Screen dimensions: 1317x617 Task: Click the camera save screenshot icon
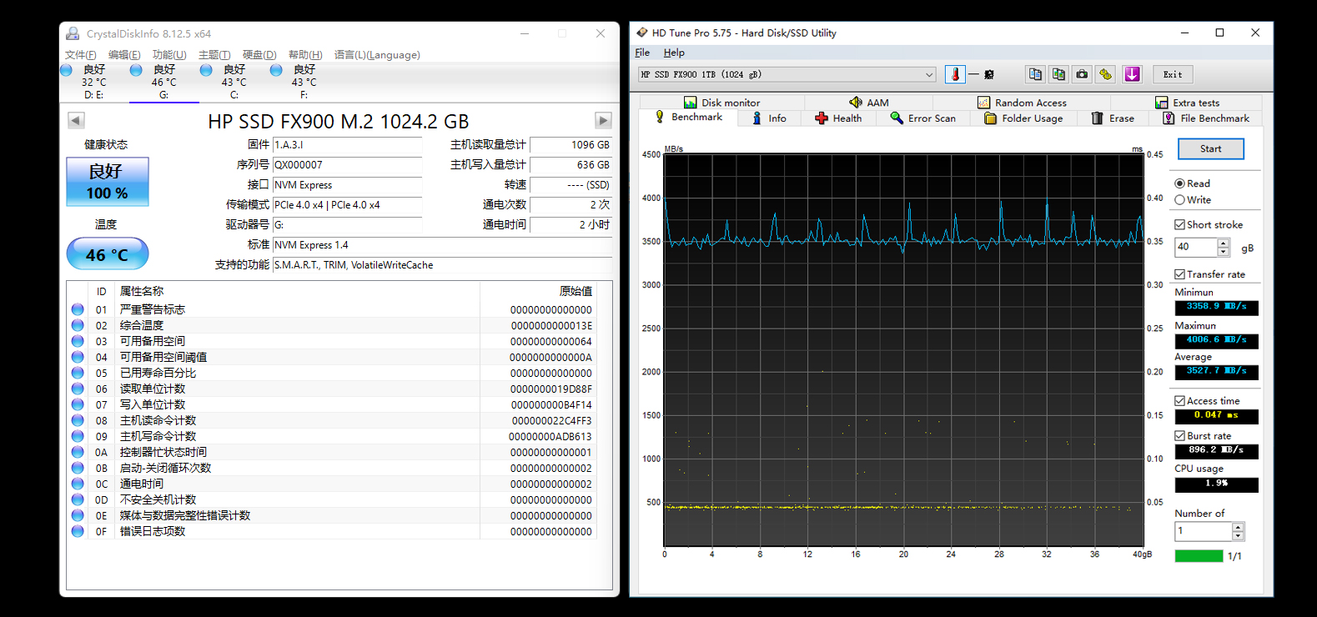pyautogui.click(x=1082, y=74)
